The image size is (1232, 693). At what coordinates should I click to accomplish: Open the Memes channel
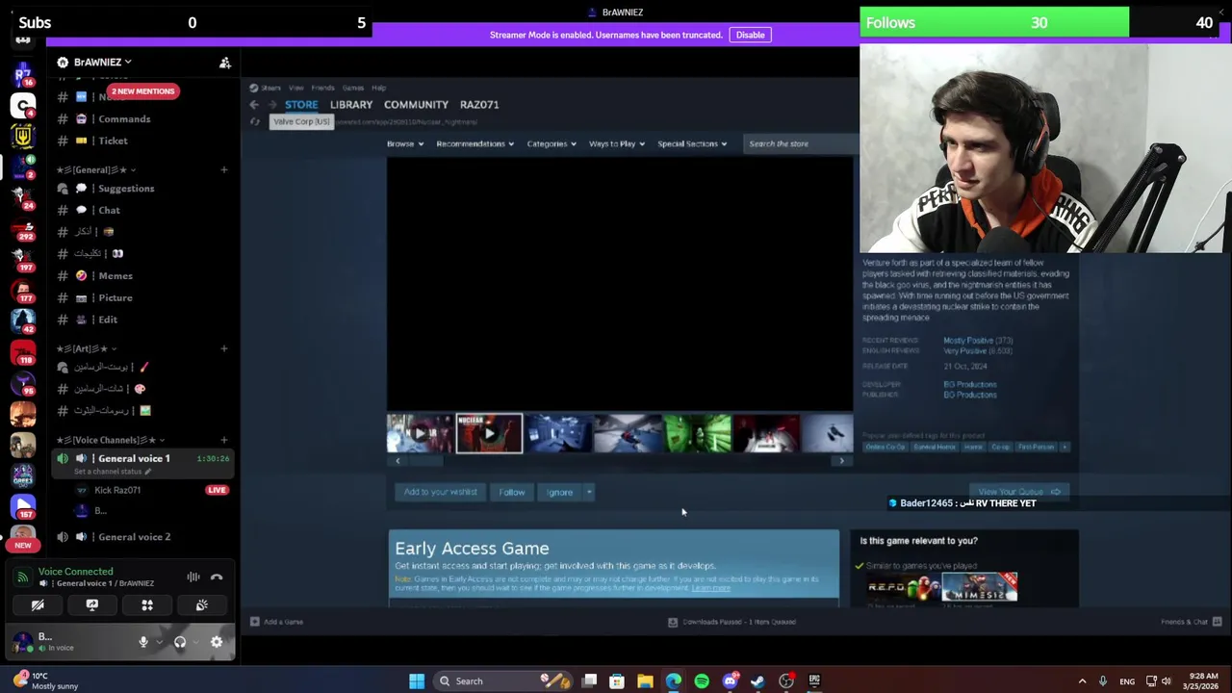[115, 276]
